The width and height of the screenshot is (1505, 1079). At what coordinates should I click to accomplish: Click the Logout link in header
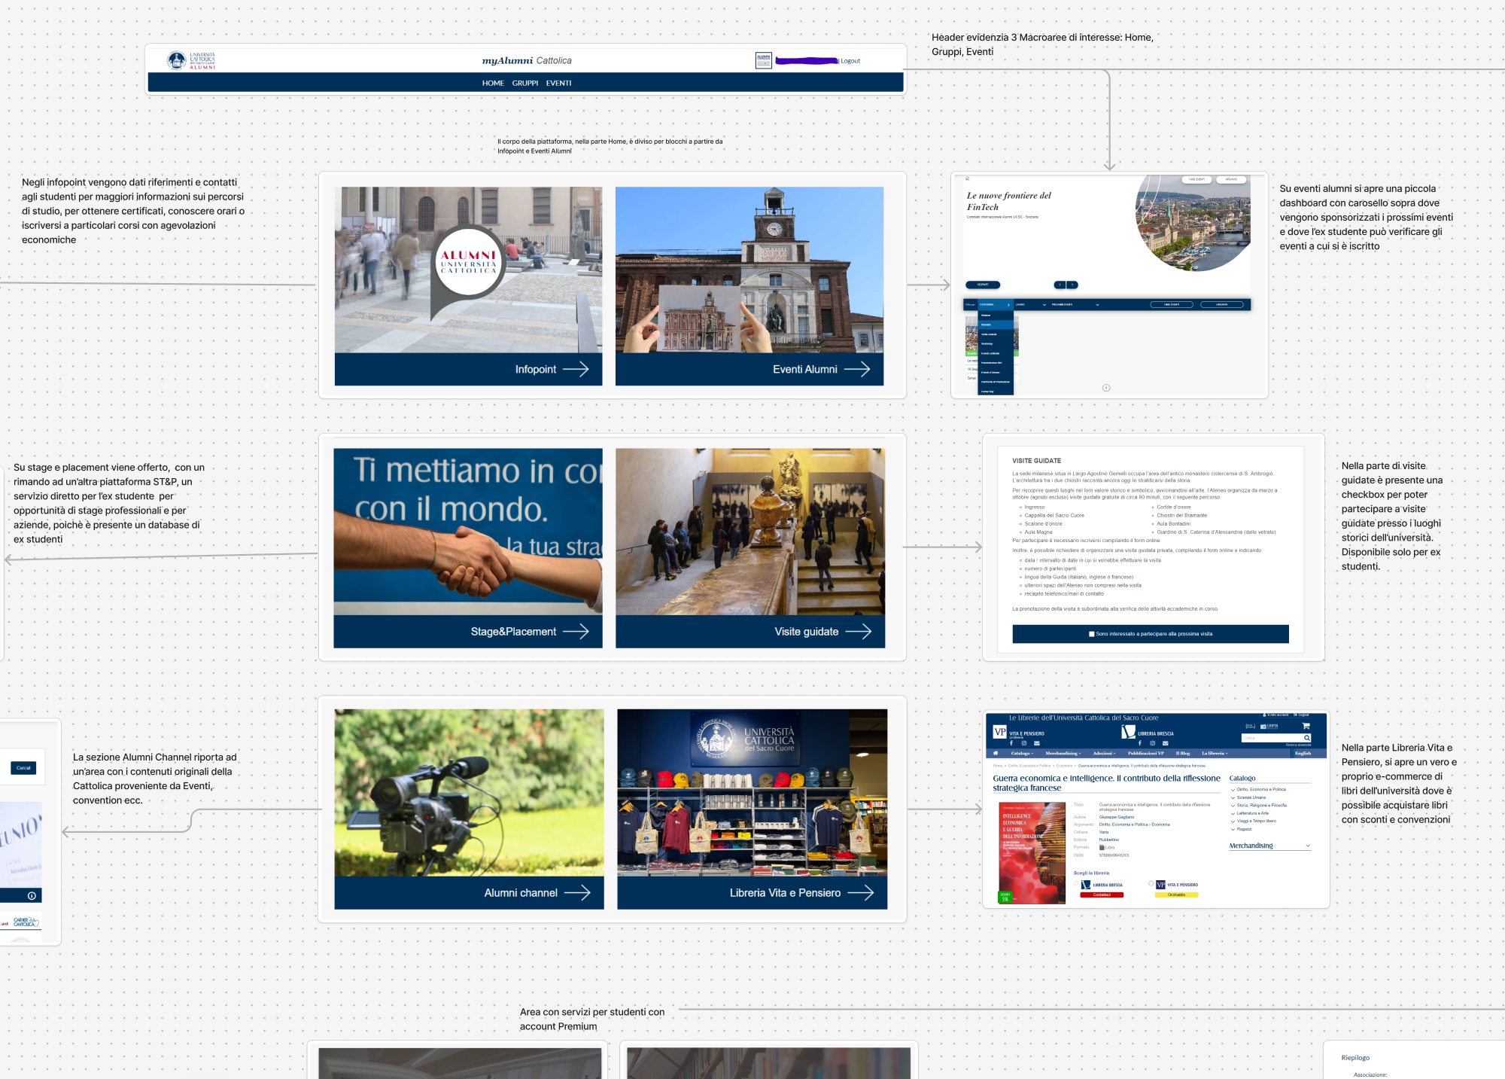[x=850, y=61]
